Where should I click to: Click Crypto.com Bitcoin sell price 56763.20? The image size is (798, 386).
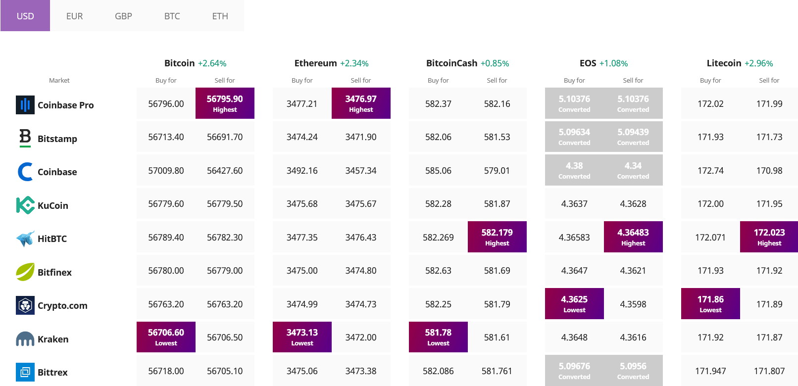click(225, 304)
